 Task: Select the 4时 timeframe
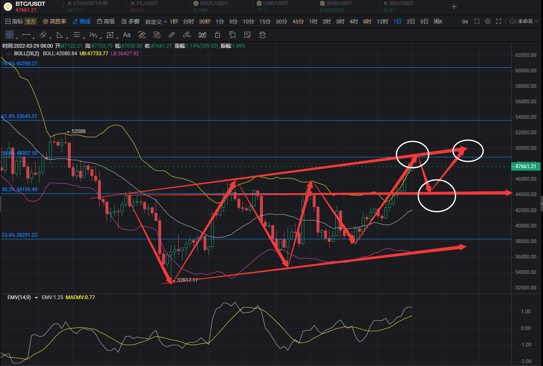pos(353,21)
